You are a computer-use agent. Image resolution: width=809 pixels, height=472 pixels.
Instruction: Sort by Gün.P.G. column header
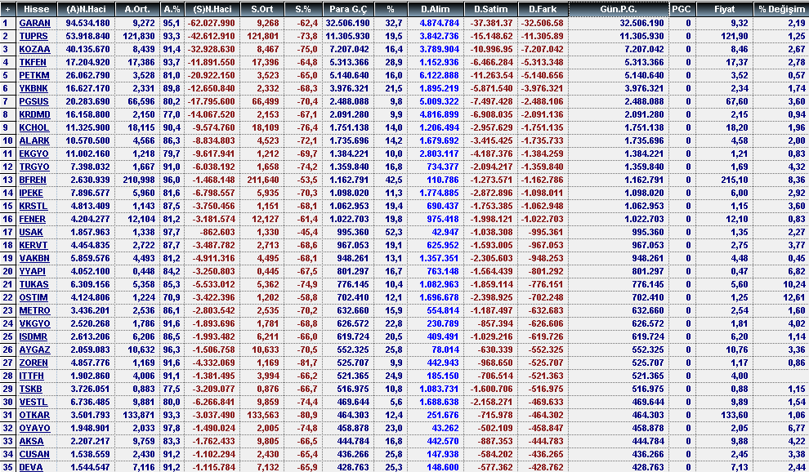click(x=619, y=9)
